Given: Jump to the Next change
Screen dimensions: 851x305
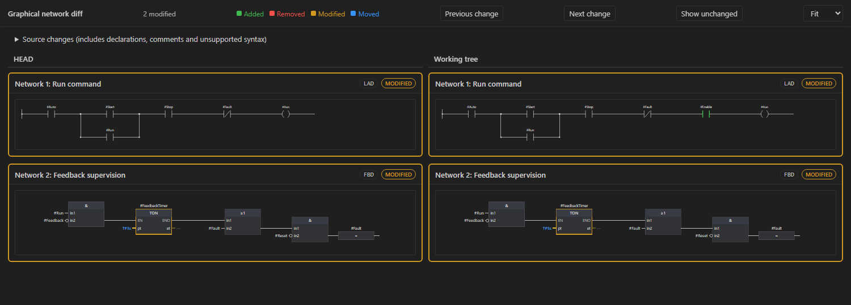Looking at the screenshot, I should point(589,14).
